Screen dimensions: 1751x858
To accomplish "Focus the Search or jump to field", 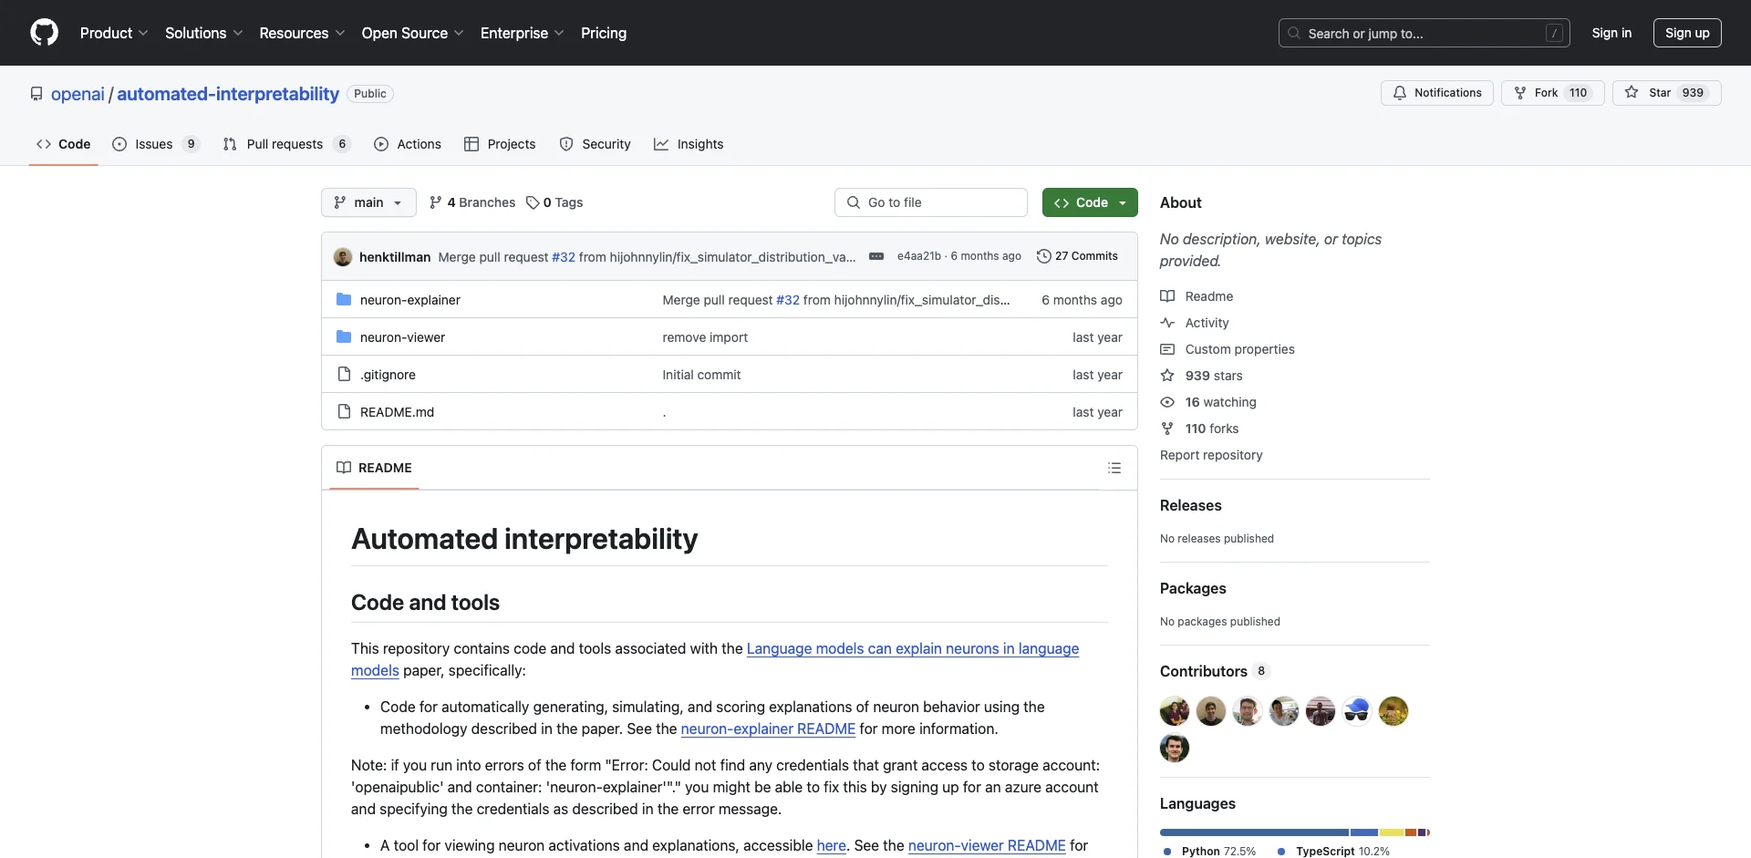I will [1424, 33].
